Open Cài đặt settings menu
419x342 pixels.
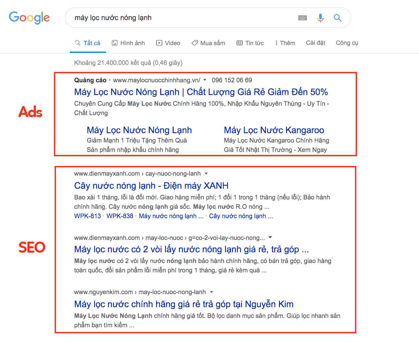pyautogui.click(x=315, y=43)
